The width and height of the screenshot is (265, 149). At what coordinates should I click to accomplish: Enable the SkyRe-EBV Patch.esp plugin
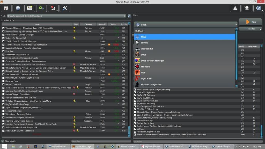[x=135, y=103]
